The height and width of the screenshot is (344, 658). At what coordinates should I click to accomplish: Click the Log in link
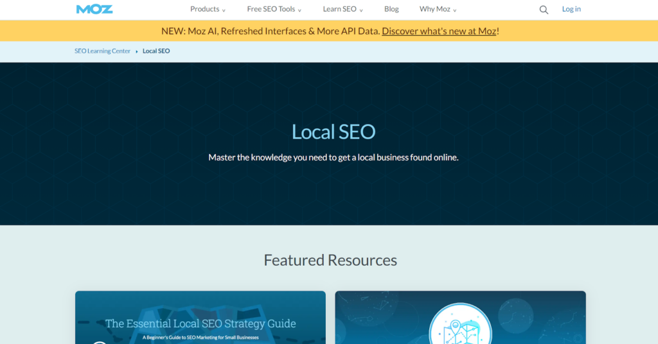(571, 9)
